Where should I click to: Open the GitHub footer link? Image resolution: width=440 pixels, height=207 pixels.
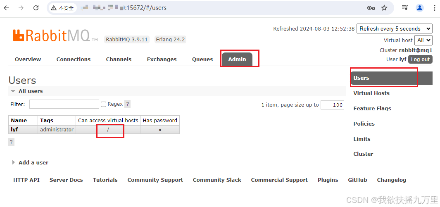click(x=357, y=180)
